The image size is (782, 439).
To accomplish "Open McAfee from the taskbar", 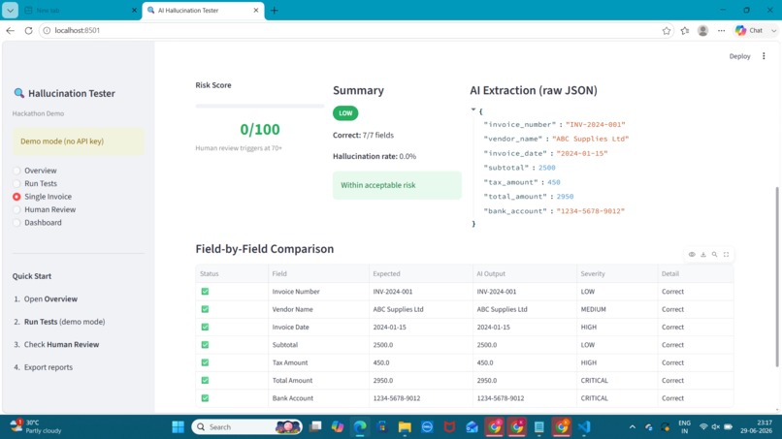I will 449,427.
